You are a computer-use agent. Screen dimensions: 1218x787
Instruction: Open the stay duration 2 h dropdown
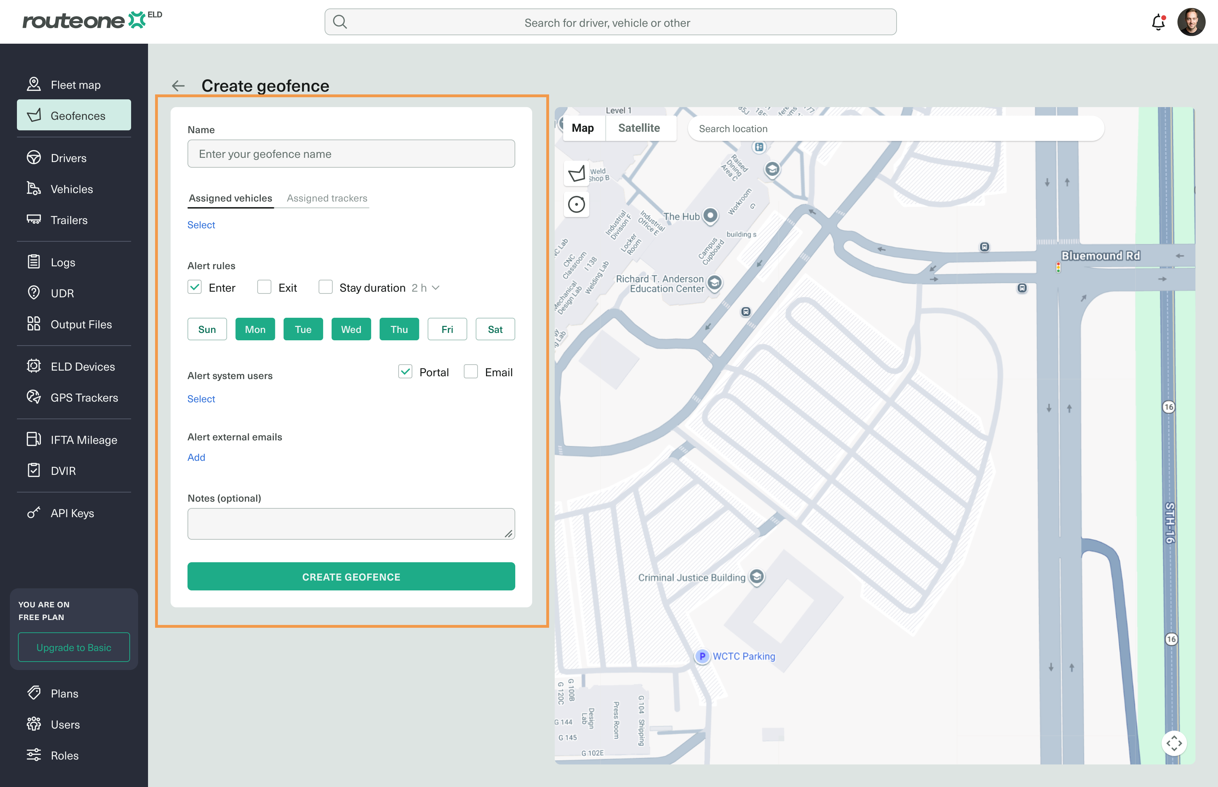coord(425,288)
